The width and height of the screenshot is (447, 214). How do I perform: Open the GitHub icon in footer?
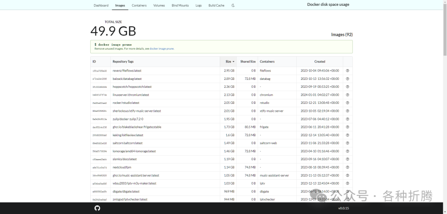coord(97,208)
